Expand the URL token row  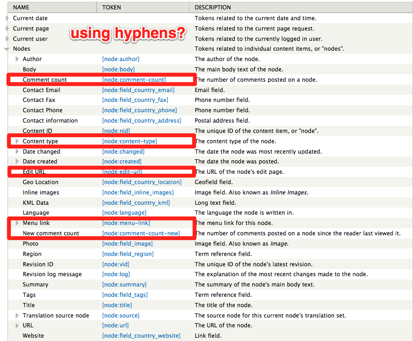pyautogui.click(x=17, y=325)
